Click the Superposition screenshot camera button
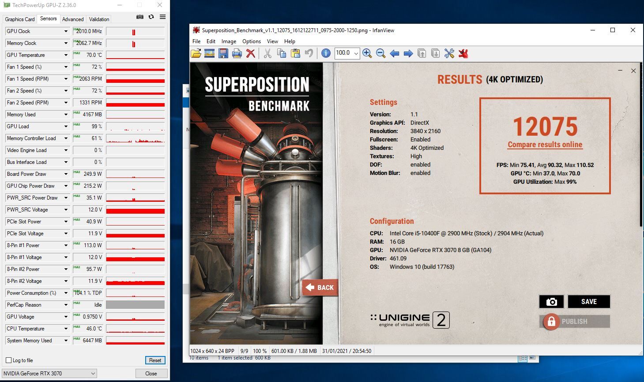The height and width of the screenshot is (382, 644). [551, 302]
